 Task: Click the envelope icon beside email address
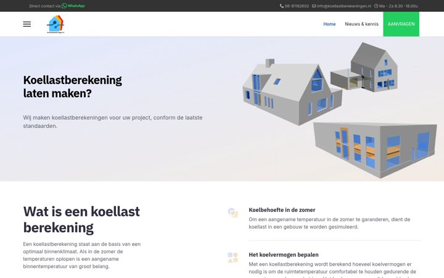point(314,6)
